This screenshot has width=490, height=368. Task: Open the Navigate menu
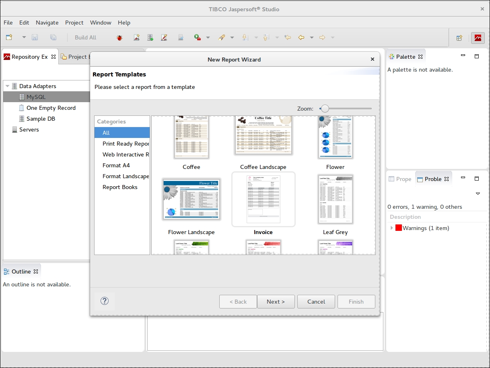coord(47,23)
